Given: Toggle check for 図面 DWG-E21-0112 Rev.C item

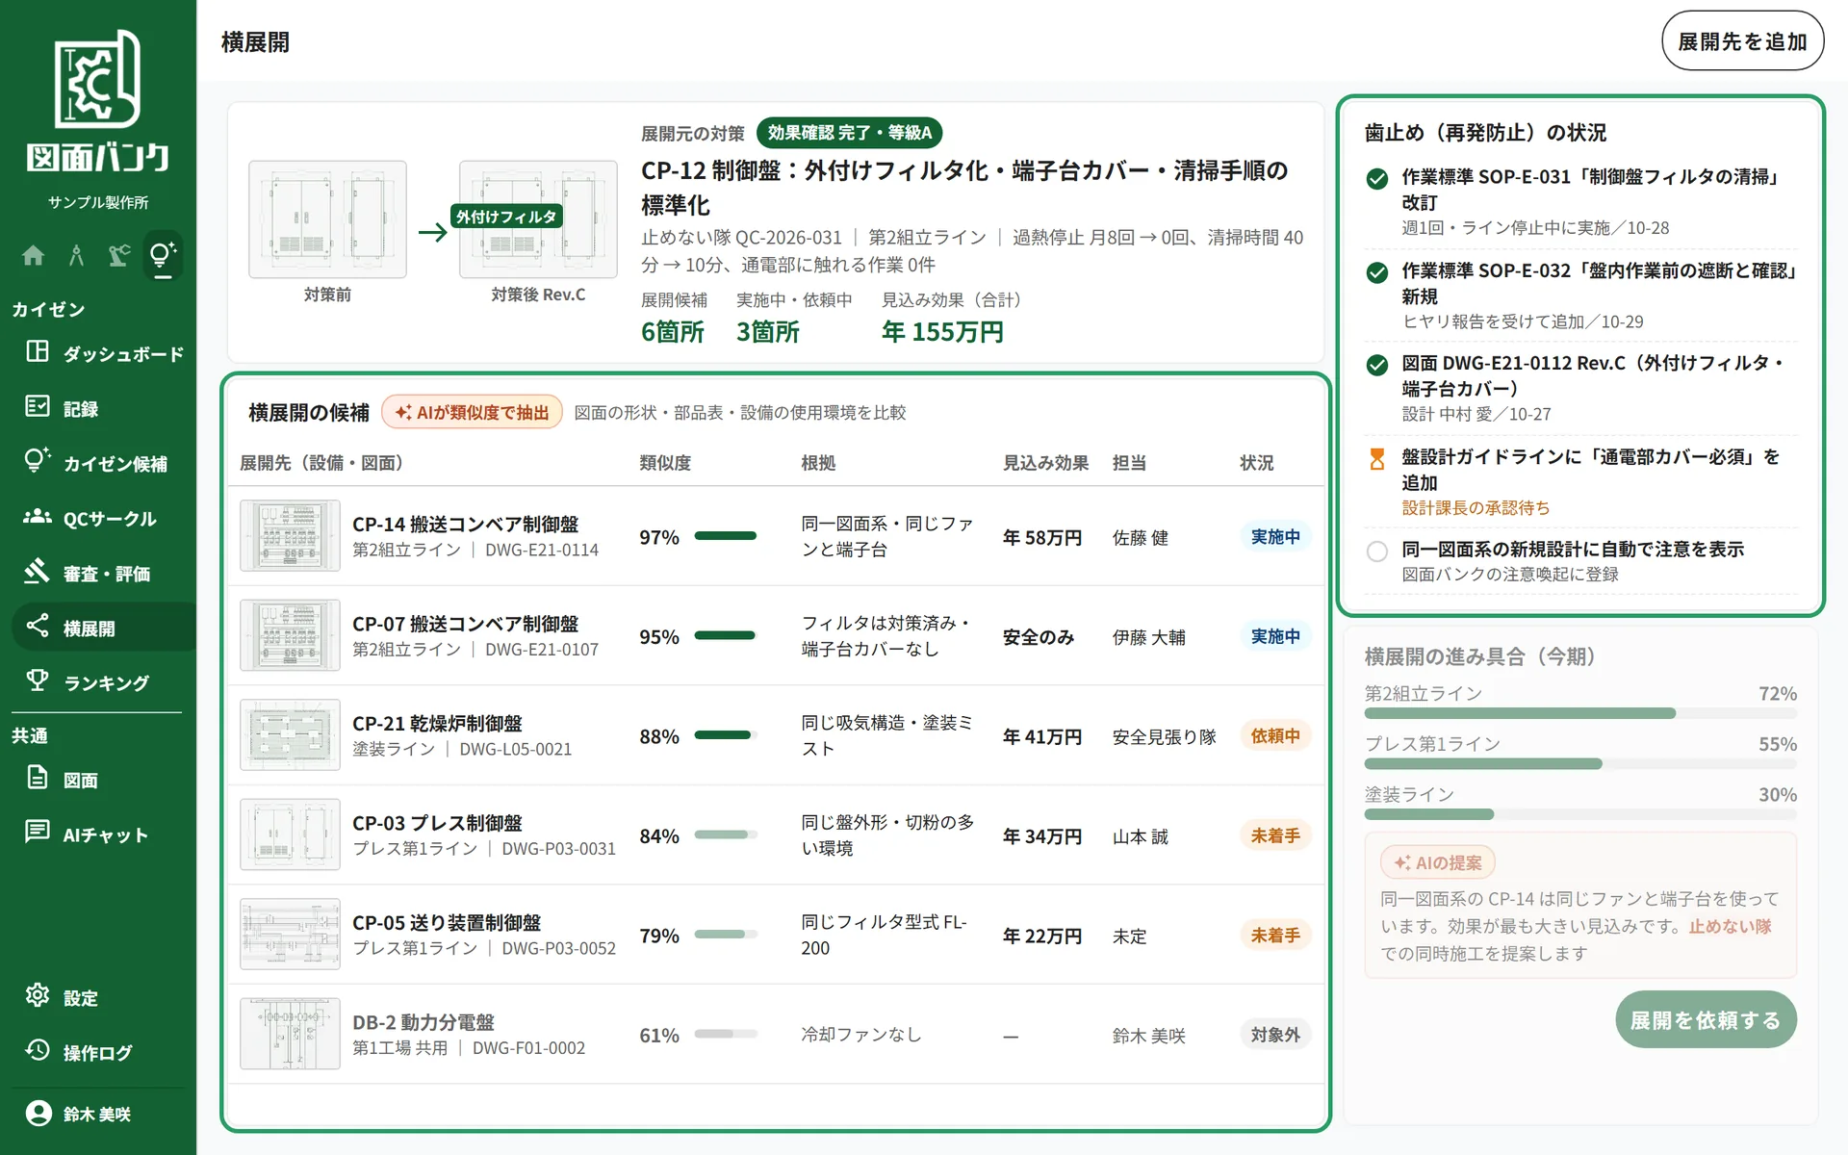Looking at the screenshot, I should click(1377, 366).
